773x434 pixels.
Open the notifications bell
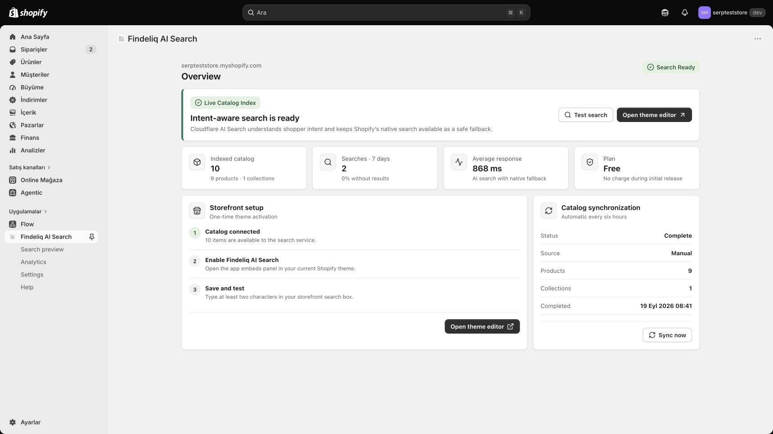click(x=684, y=13)
